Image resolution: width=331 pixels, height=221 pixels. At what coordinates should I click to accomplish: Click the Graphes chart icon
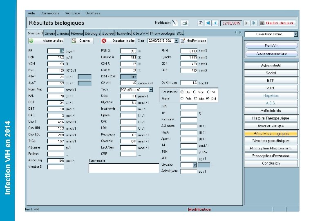(x=74, y=41)
